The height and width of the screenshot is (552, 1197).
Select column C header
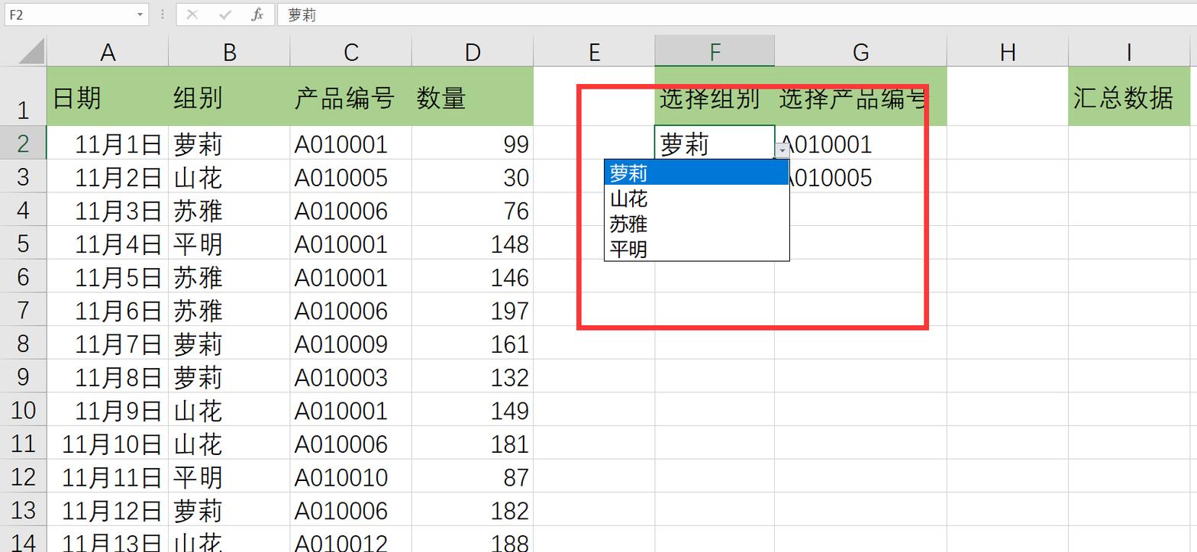[x=350, y=52]
